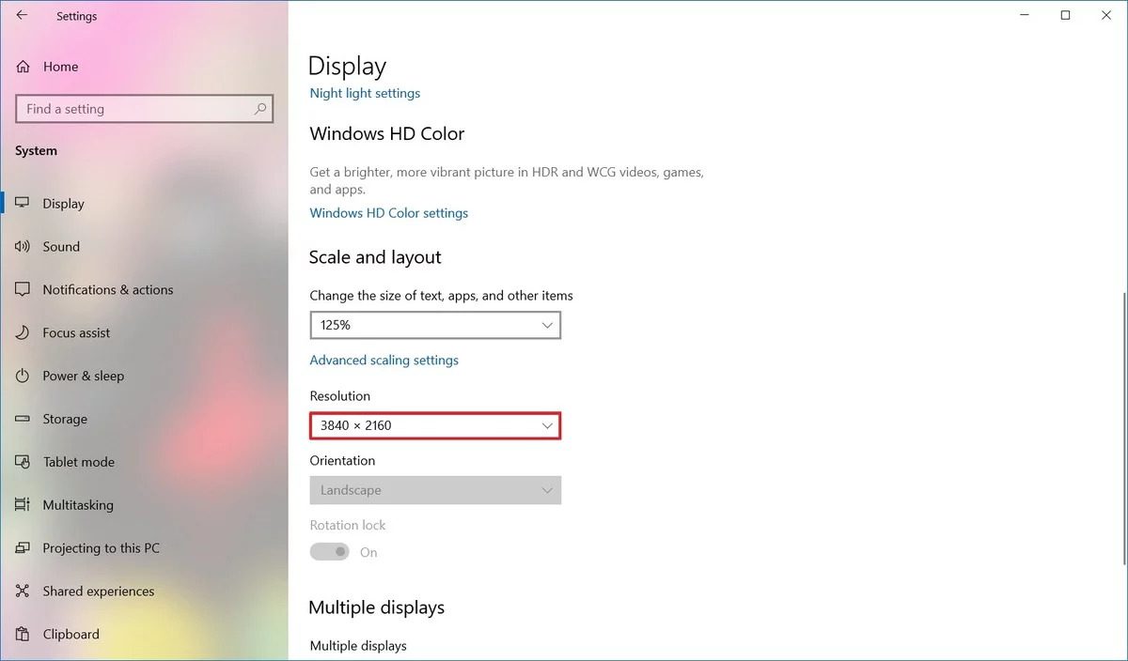Open Storage settings page
Image resolution: width=1128 pixels, height=661 pixels.
(x=144, y=419)
